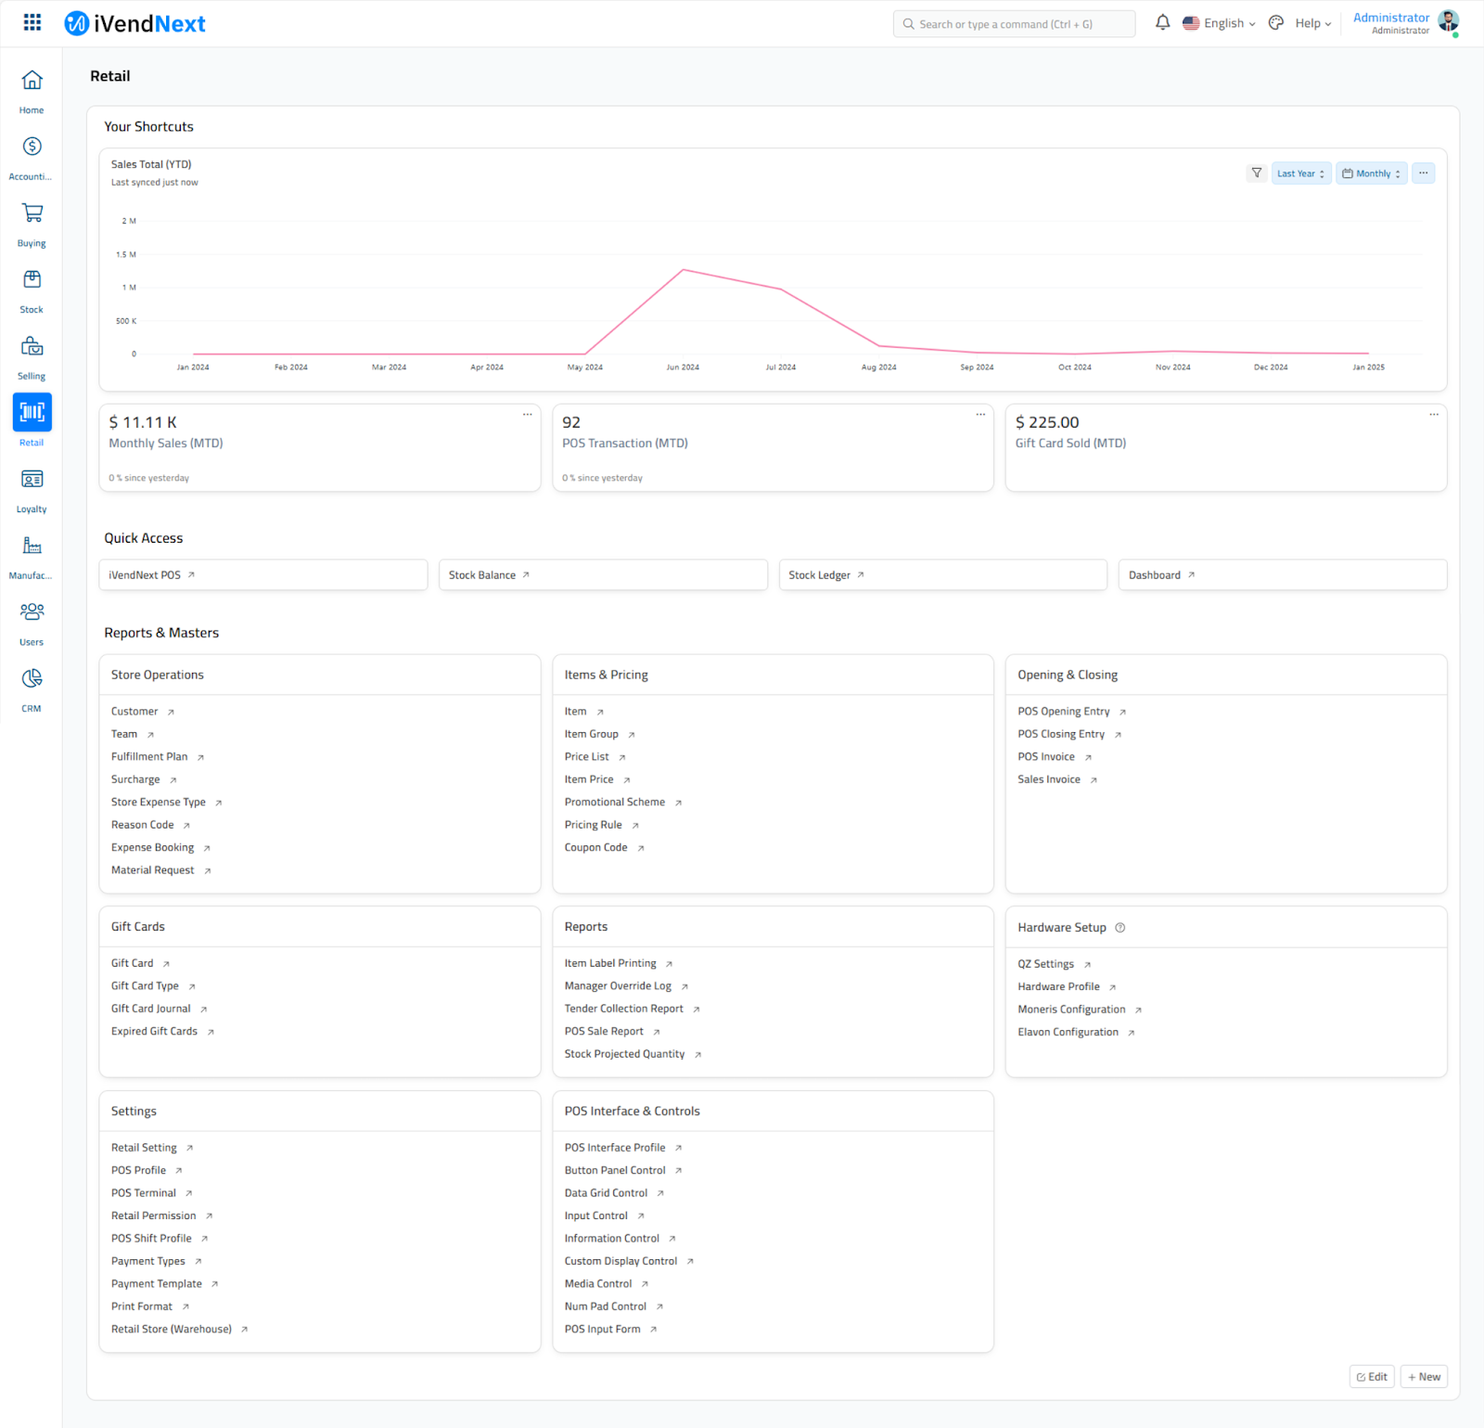
Task: Open the app grid launcher icon
Action: [32, 22]
